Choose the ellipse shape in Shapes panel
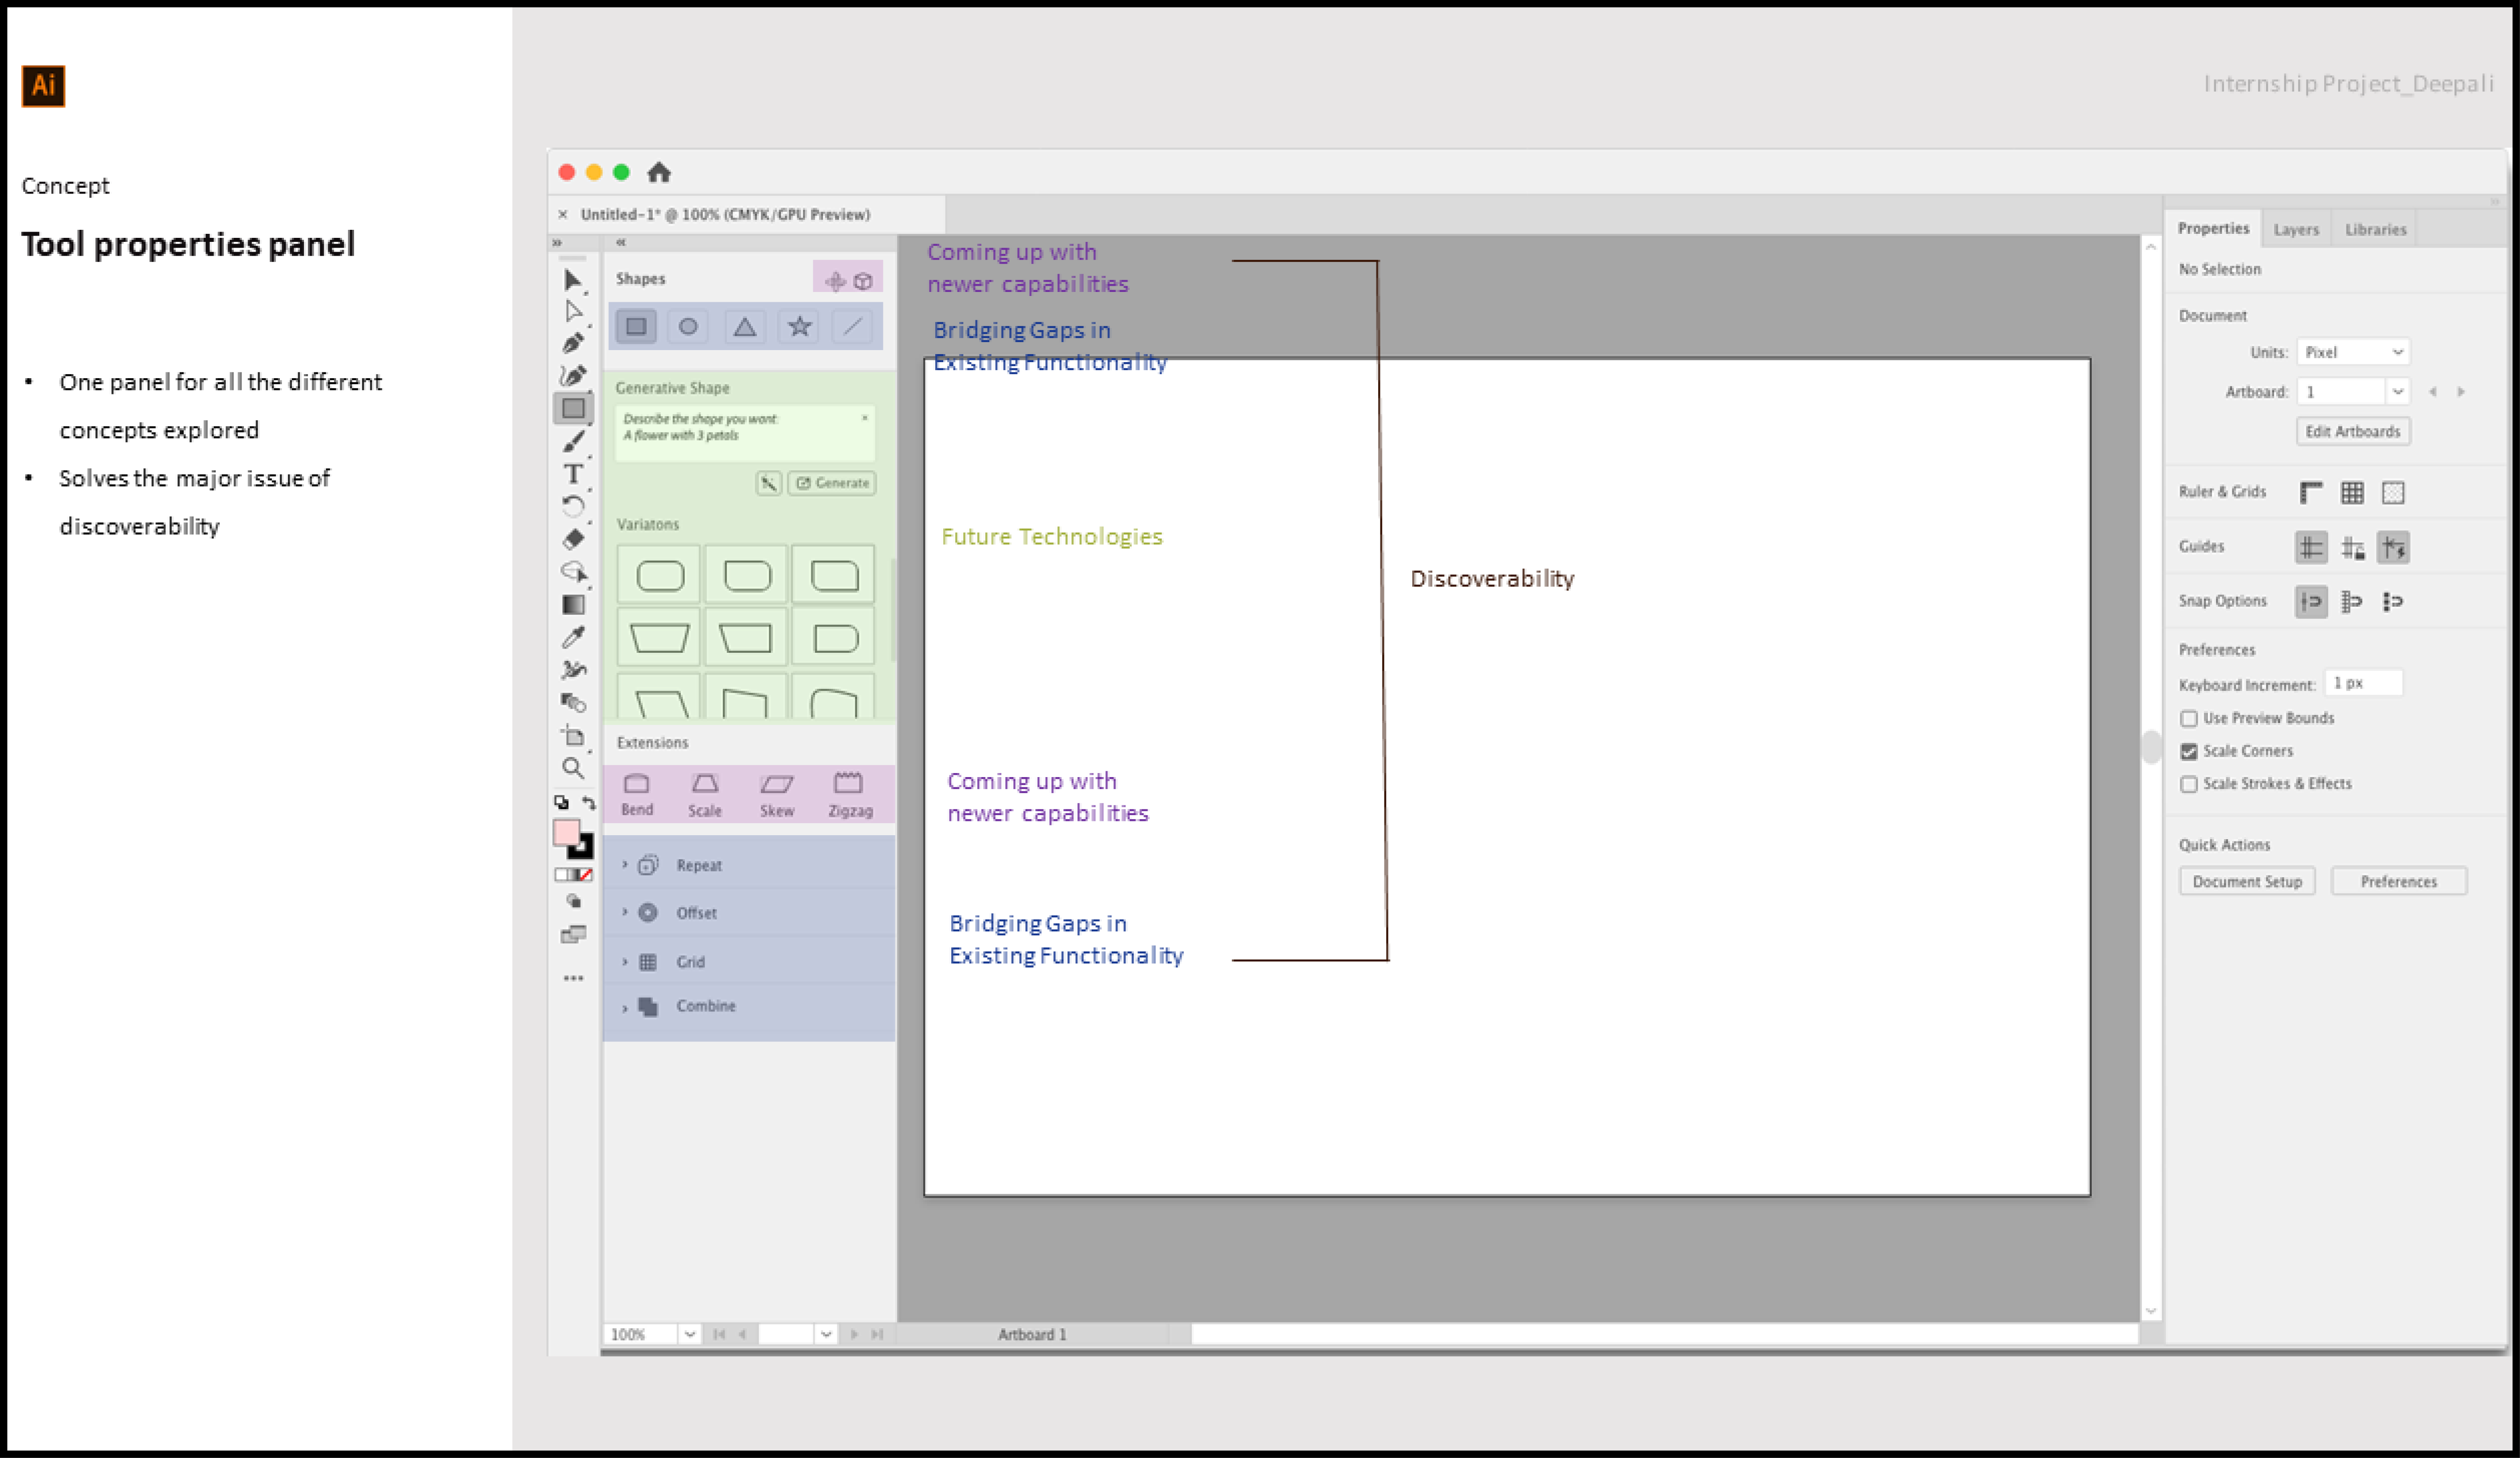Viewport: 2520px width, 1458px height. click(x=688, y=326)
